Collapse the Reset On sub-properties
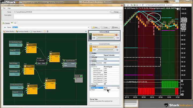193x108 pixels. coord(90,67)
